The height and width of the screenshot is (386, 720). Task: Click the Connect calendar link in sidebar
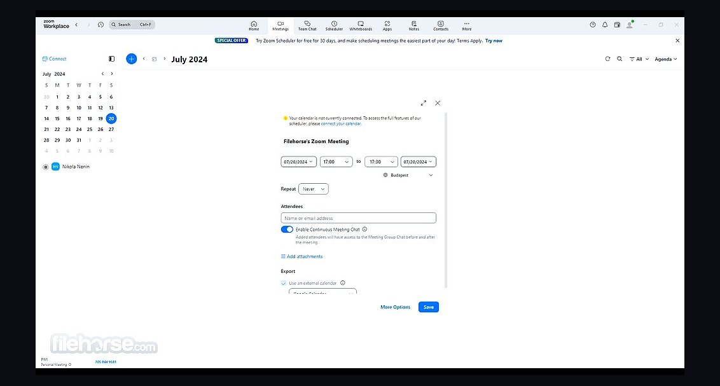point(55,59)
